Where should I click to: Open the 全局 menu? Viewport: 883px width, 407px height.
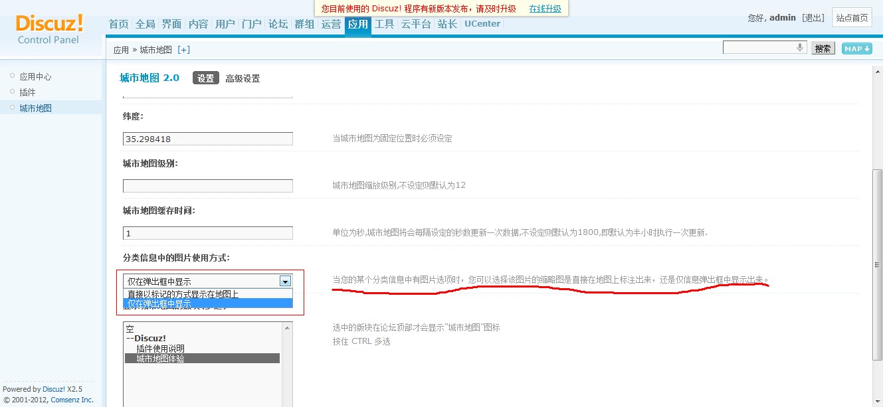146,24
